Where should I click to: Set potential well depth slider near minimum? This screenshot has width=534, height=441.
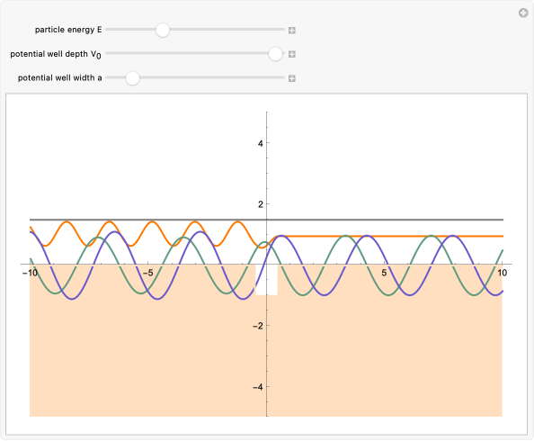point(109,53)
